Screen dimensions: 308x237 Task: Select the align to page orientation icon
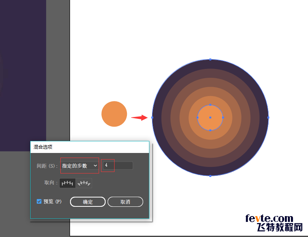coord(67,183)
